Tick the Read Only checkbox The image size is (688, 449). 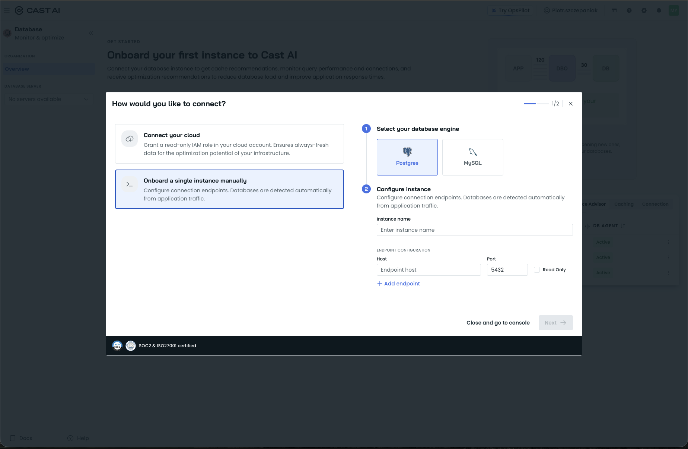point(537,270)
